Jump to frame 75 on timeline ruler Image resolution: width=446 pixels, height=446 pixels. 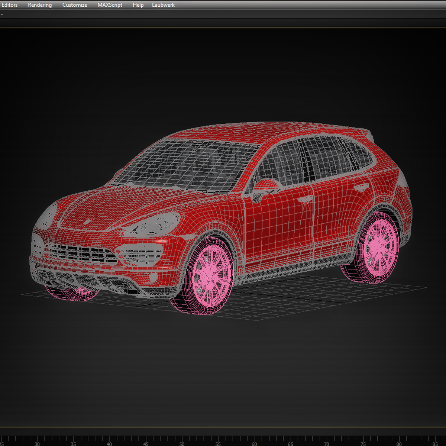point(363,443)
